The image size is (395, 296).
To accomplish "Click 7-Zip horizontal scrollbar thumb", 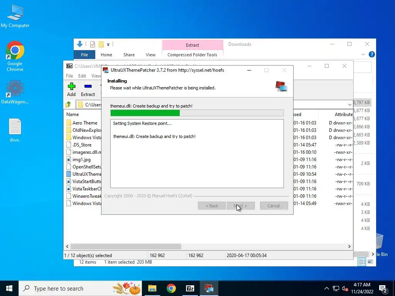I will point(126,246).
